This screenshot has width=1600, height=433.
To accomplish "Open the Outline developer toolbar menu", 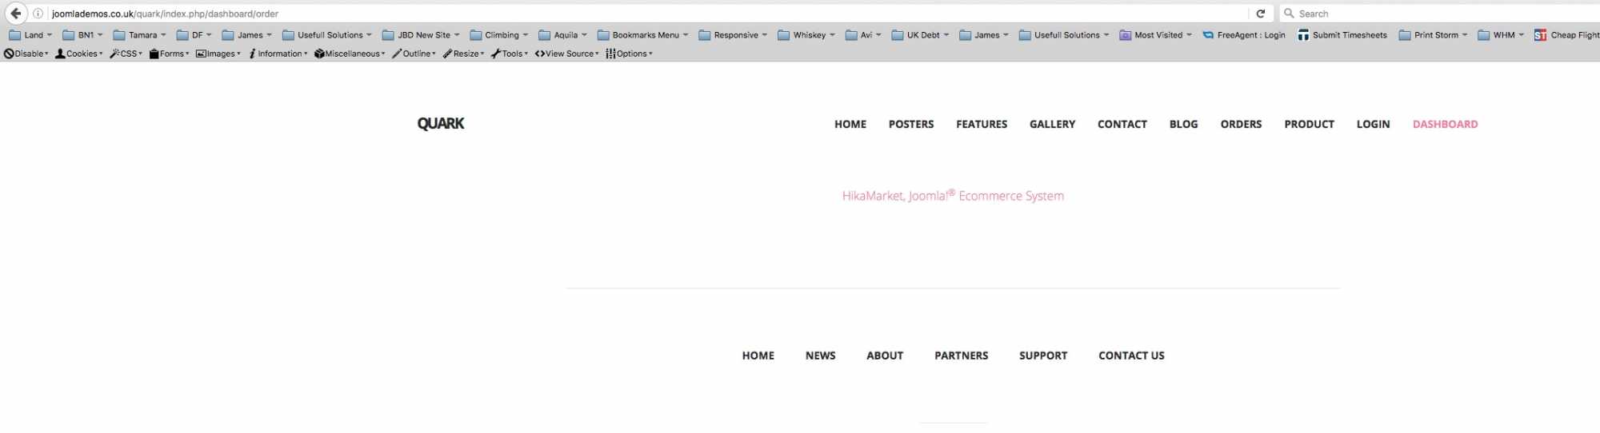I will tap(414, 54).
